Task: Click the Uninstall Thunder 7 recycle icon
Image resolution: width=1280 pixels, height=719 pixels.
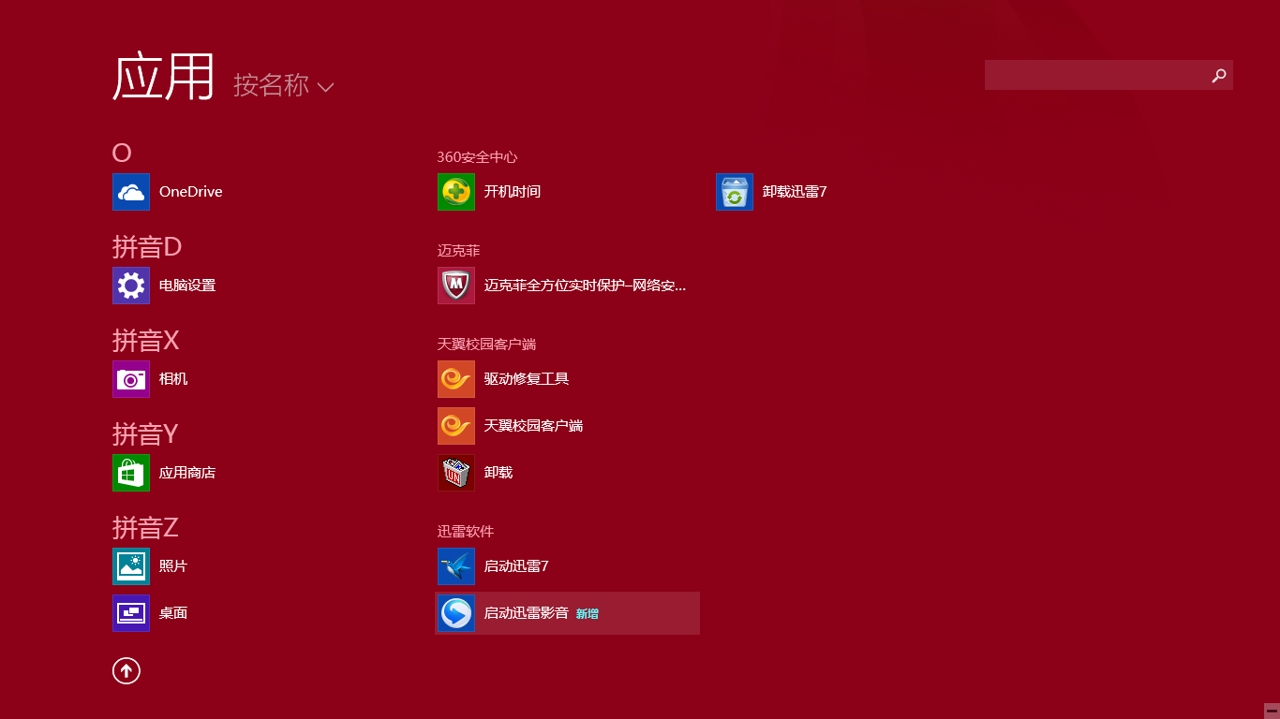Action: pyautogui.click(x=735, y=192)
